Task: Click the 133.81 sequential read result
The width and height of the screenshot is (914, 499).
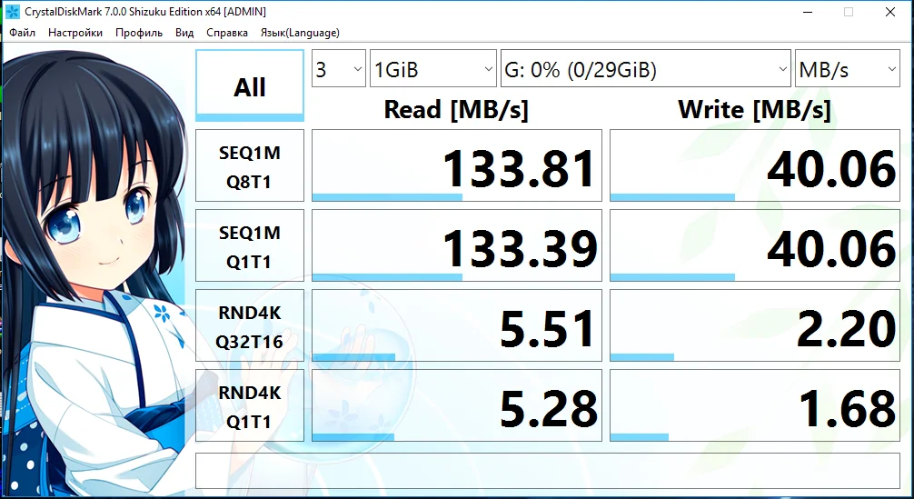Action: [457, 165]
